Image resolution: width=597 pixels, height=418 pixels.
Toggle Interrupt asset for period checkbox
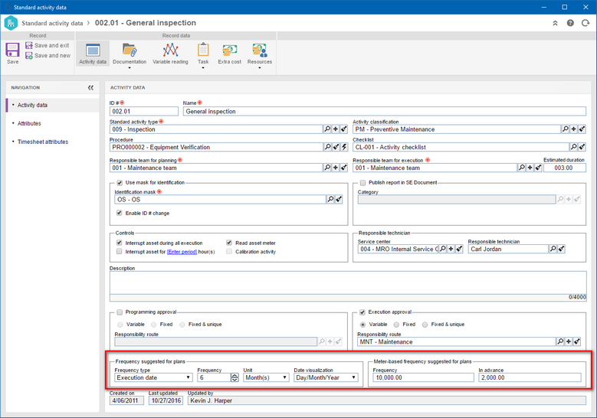click(120, 251)
